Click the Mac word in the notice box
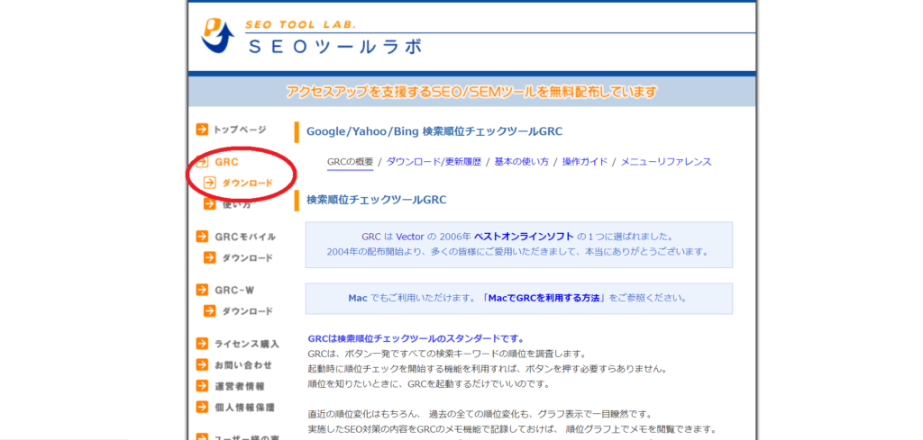The height and width of the screenshot is (440, 923). (x=358, y=298)
